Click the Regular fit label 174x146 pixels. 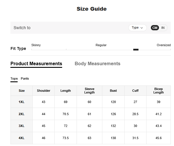101,45
